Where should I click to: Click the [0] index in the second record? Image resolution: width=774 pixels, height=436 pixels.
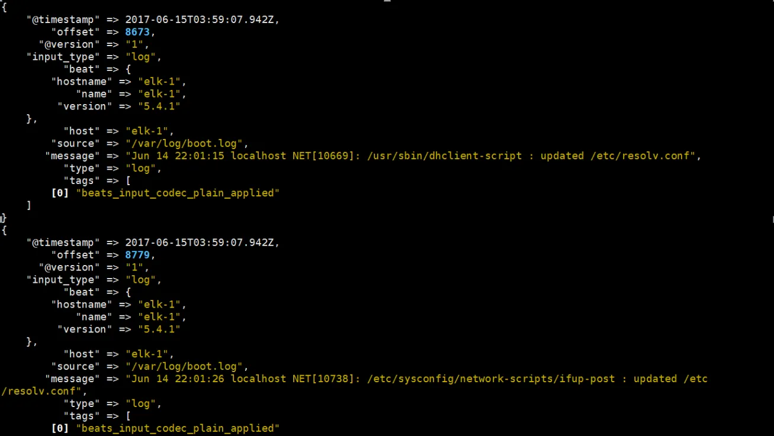pyautogui.click(x=60, y=428)
